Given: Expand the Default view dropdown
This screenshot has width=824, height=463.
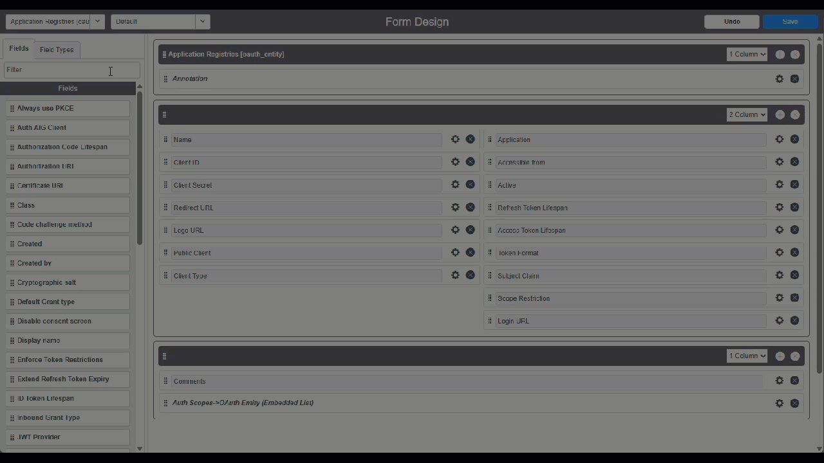Looking at the screenshot, I should pos(160,21).
